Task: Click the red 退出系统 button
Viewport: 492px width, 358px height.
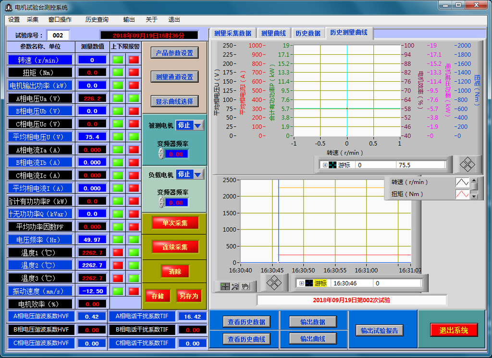Action: 454,330
